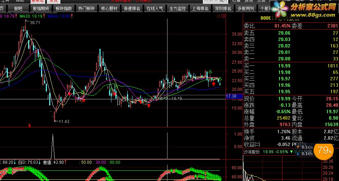Click the 净资 3.46 value

(286, 138)
